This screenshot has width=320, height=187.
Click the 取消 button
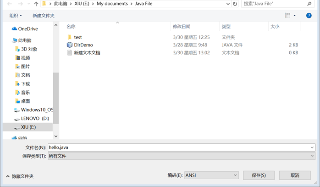click(x=295, y=176)
